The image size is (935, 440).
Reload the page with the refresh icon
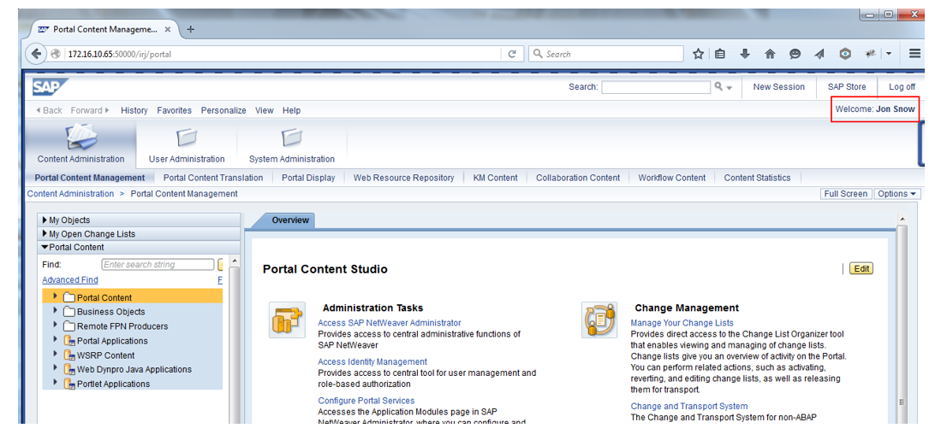[x=512, y=54]
